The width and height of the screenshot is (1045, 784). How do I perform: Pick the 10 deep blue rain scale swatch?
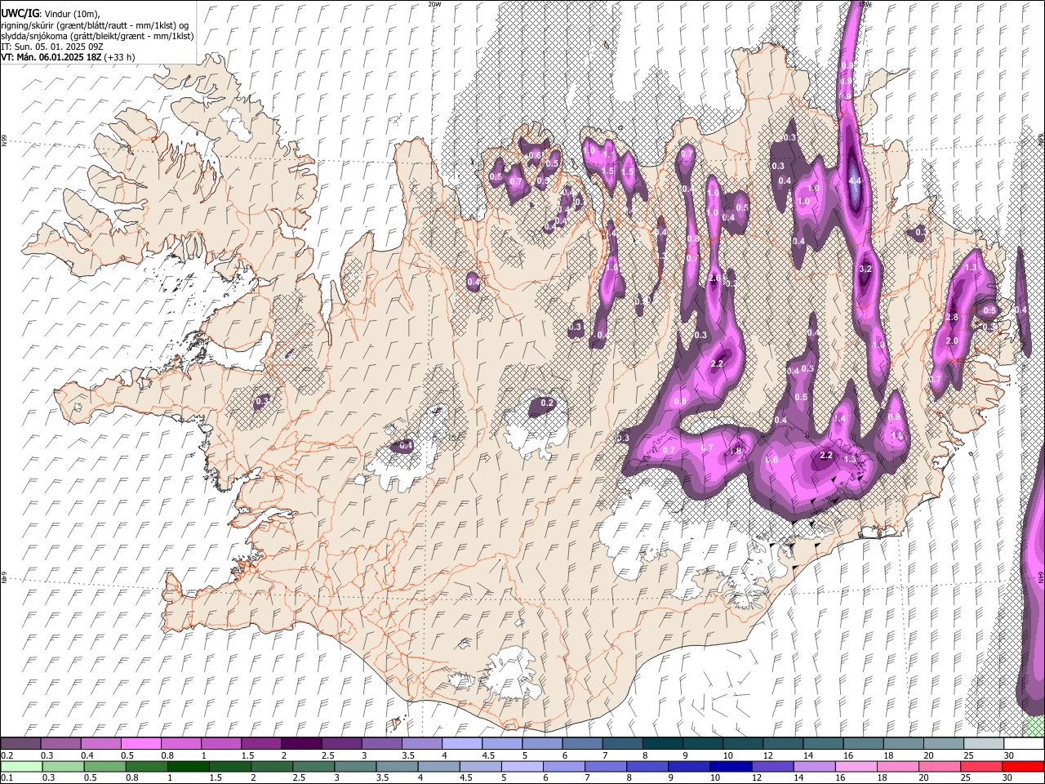[731, 766]
